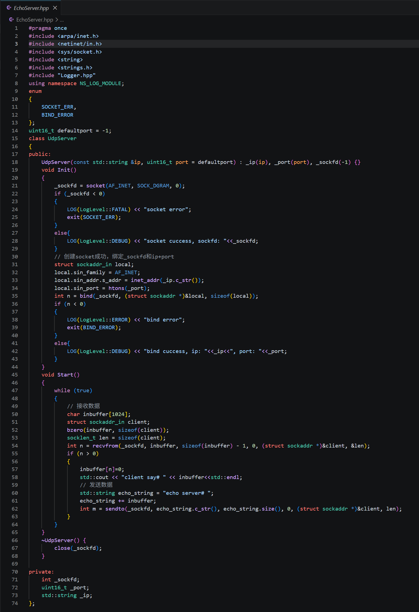Click 'std::string _ip;' member on line 73
Image resolution: width=419 pixels, height=612 pixels.
[x=67, y=595]
